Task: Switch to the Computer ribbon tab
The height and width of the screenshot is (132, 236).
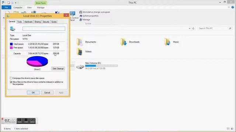Action: pos(18,7)
